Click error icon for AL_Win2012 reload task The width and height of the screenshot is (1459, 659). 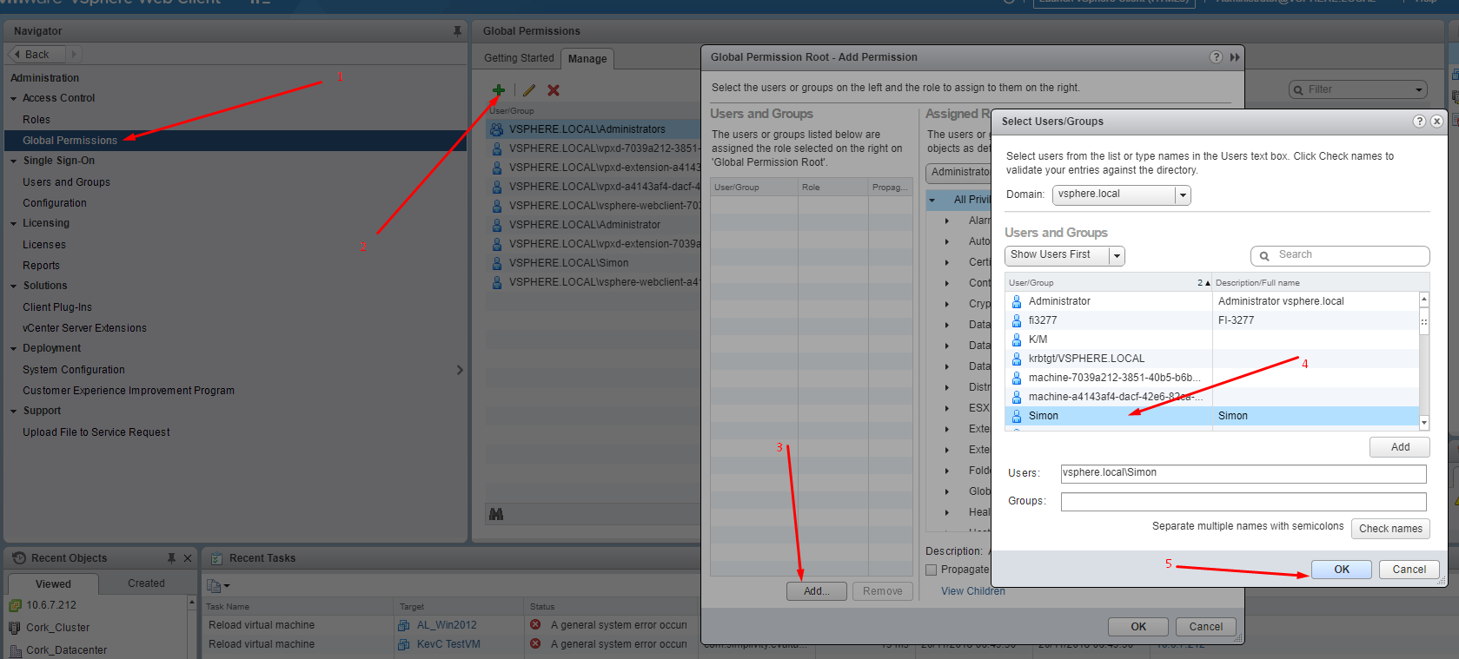click(x=535, y=625)
